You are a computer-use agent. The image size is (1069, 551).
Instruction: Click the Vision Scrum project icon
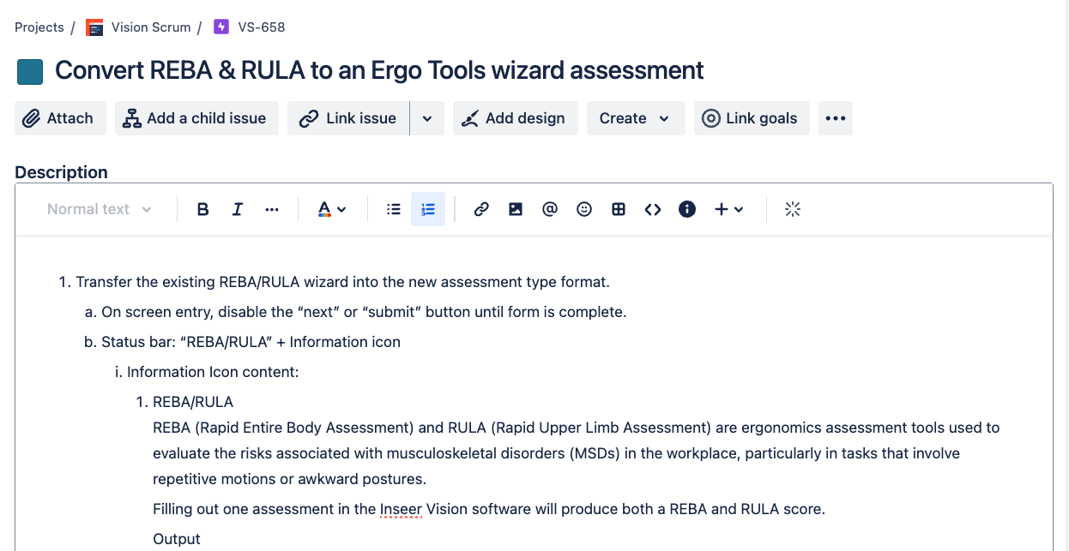pyautogui.click(x=94, y=27)
